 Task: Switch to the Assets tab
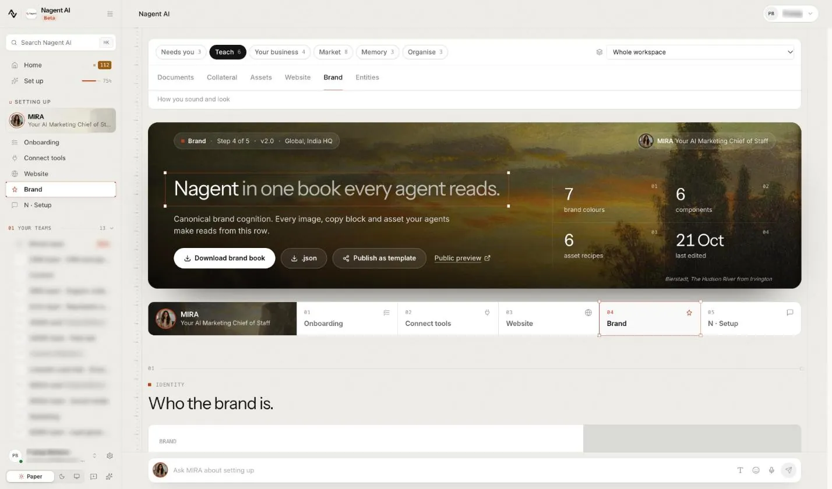pos(261,77)
